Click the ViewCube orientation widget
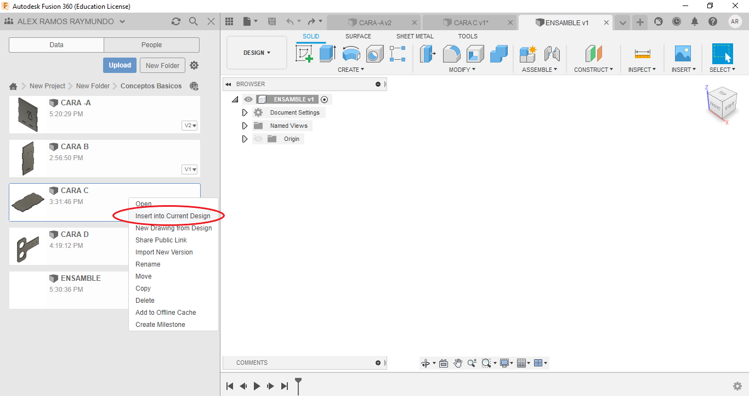749x396 pixels. 722,104
